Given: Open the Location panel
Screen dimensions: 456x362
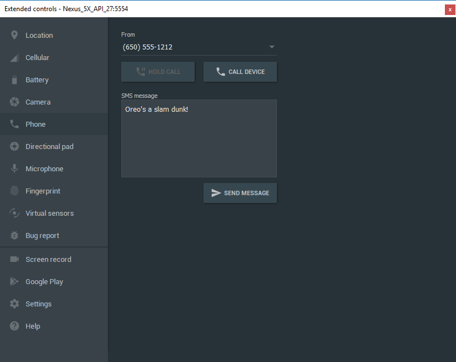Looking at the screenshot, I should pos(54,35).
